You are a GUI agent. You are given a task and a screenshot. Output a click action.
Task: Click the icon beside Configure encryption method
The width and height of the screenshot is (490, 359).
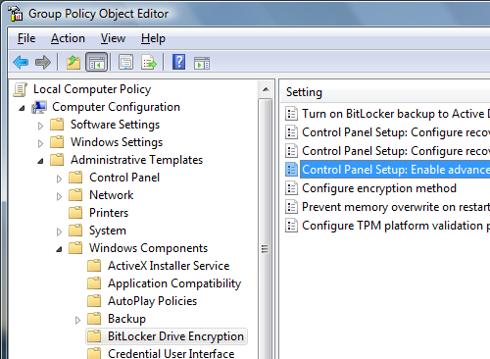[x=291, y=188]
